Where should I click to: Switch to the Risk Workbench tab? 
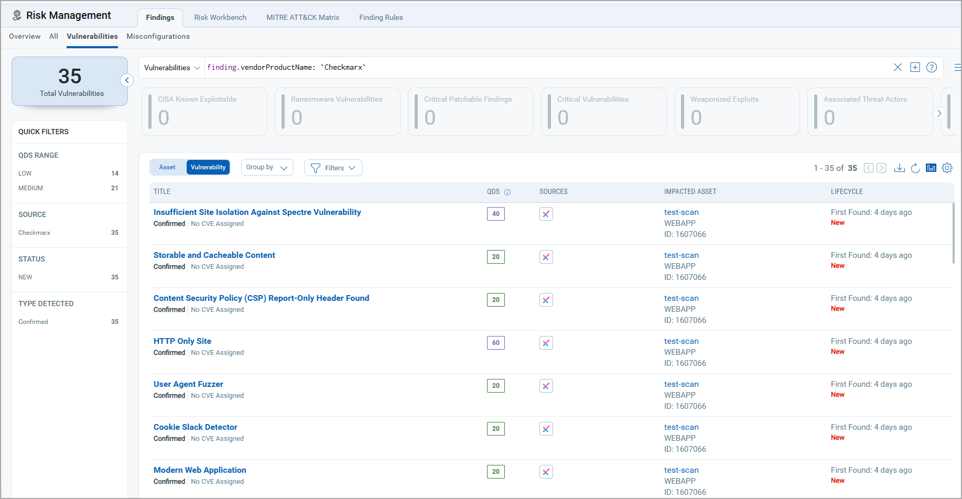(x=220, y=17)
